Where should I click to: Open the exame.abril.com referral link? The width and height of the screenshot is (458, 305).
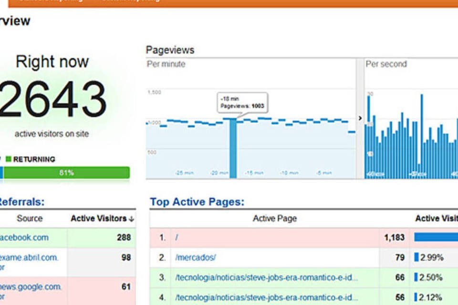29,257
